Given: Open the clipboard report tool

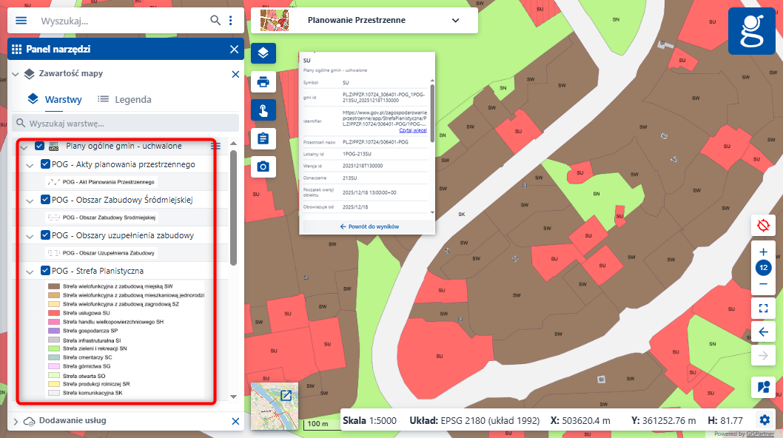Looking at the screenshot, I should pos(263,138).
